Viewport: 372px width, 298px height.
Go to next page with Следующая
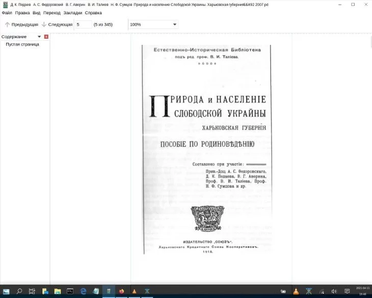pos(57,24)
